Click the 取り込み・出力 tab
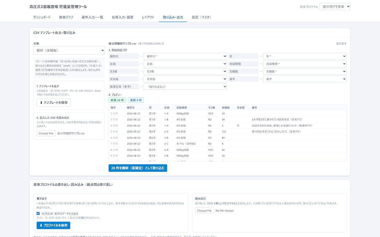 coord(173,17)
